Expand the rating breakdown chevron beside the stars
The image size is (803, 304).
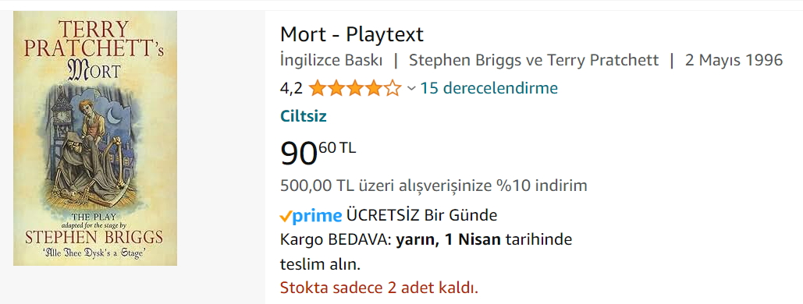pos(411,89)
